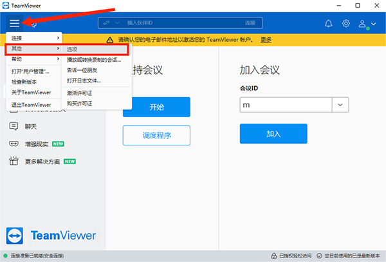386x262 pixels.
Task: Click the NEW badge beside 增强现实
Action: coord(58,144)
